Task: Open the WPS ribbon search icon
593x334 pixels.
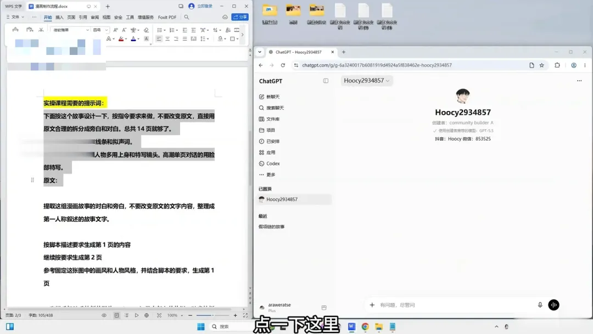Action: [187, 17]
